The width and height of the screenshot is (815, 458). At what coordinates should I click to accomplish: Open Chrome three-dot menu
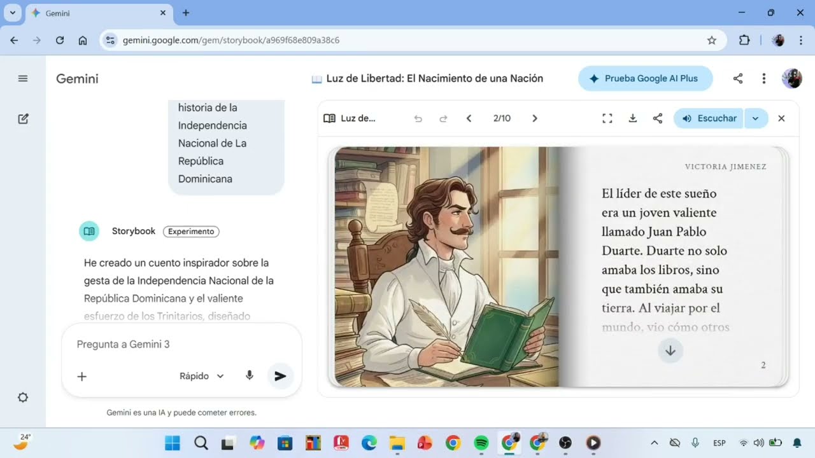[801, 40]
